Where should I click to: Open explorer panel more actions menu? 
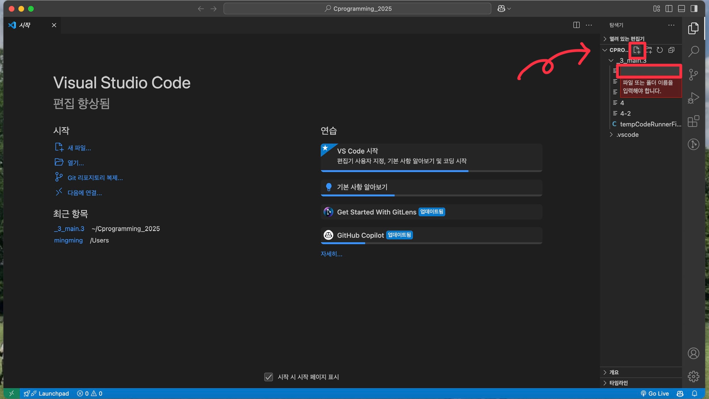pyautogui.click(x=671, y=25)
